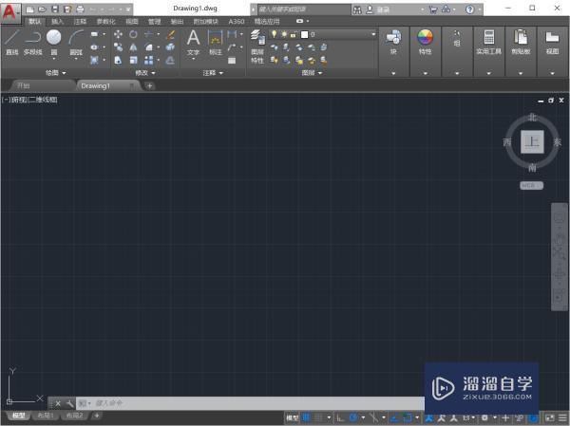Select the Line (直线) tool
Image resolution: width=570 pixels, height=426 pixels.
[11, 42]
